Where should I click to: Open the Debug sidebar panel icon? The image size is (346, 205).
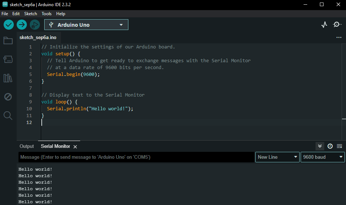[x=8, y=97]
